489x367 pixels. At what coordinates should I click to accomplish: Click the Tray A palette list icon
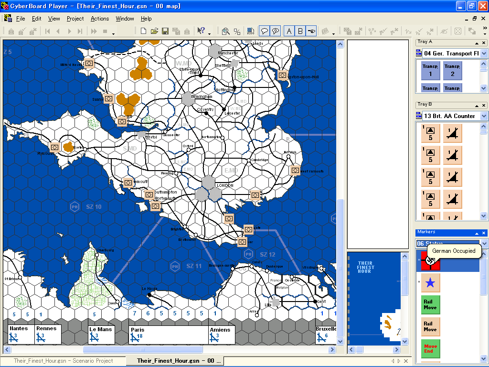coord(419,53)
